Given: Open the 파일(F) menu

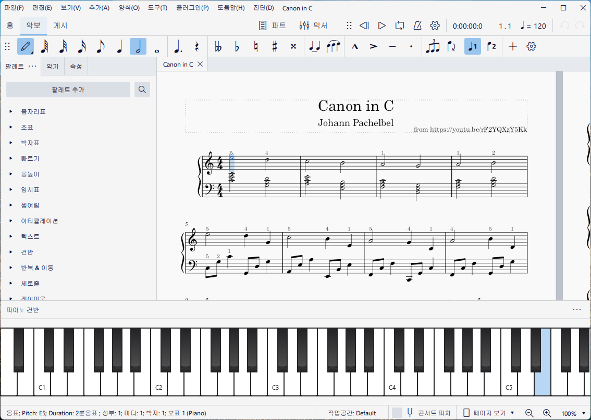Looking at the screenshot, I should click(14, 8).
